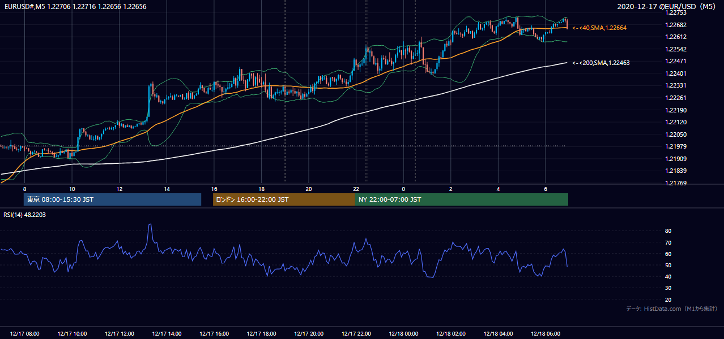This screenshot has height=339, width=724.
Task: Open the HistData.com data source credit
Action: coord(671,308)
